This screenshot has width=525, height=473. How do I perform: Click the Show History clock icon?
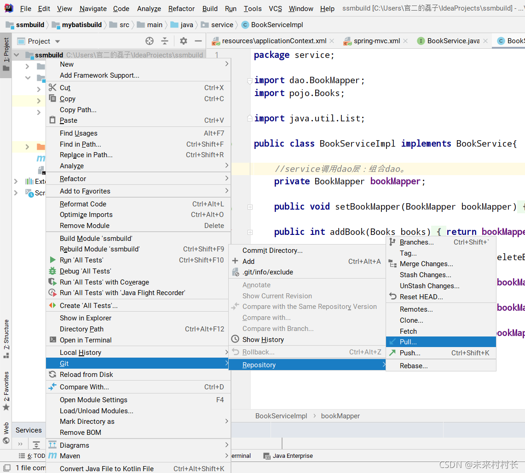pyautogui.click(x=236, y=339)
